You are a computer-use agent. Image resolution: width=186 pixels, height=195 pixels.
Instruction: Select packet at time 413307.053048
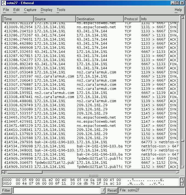91,72
